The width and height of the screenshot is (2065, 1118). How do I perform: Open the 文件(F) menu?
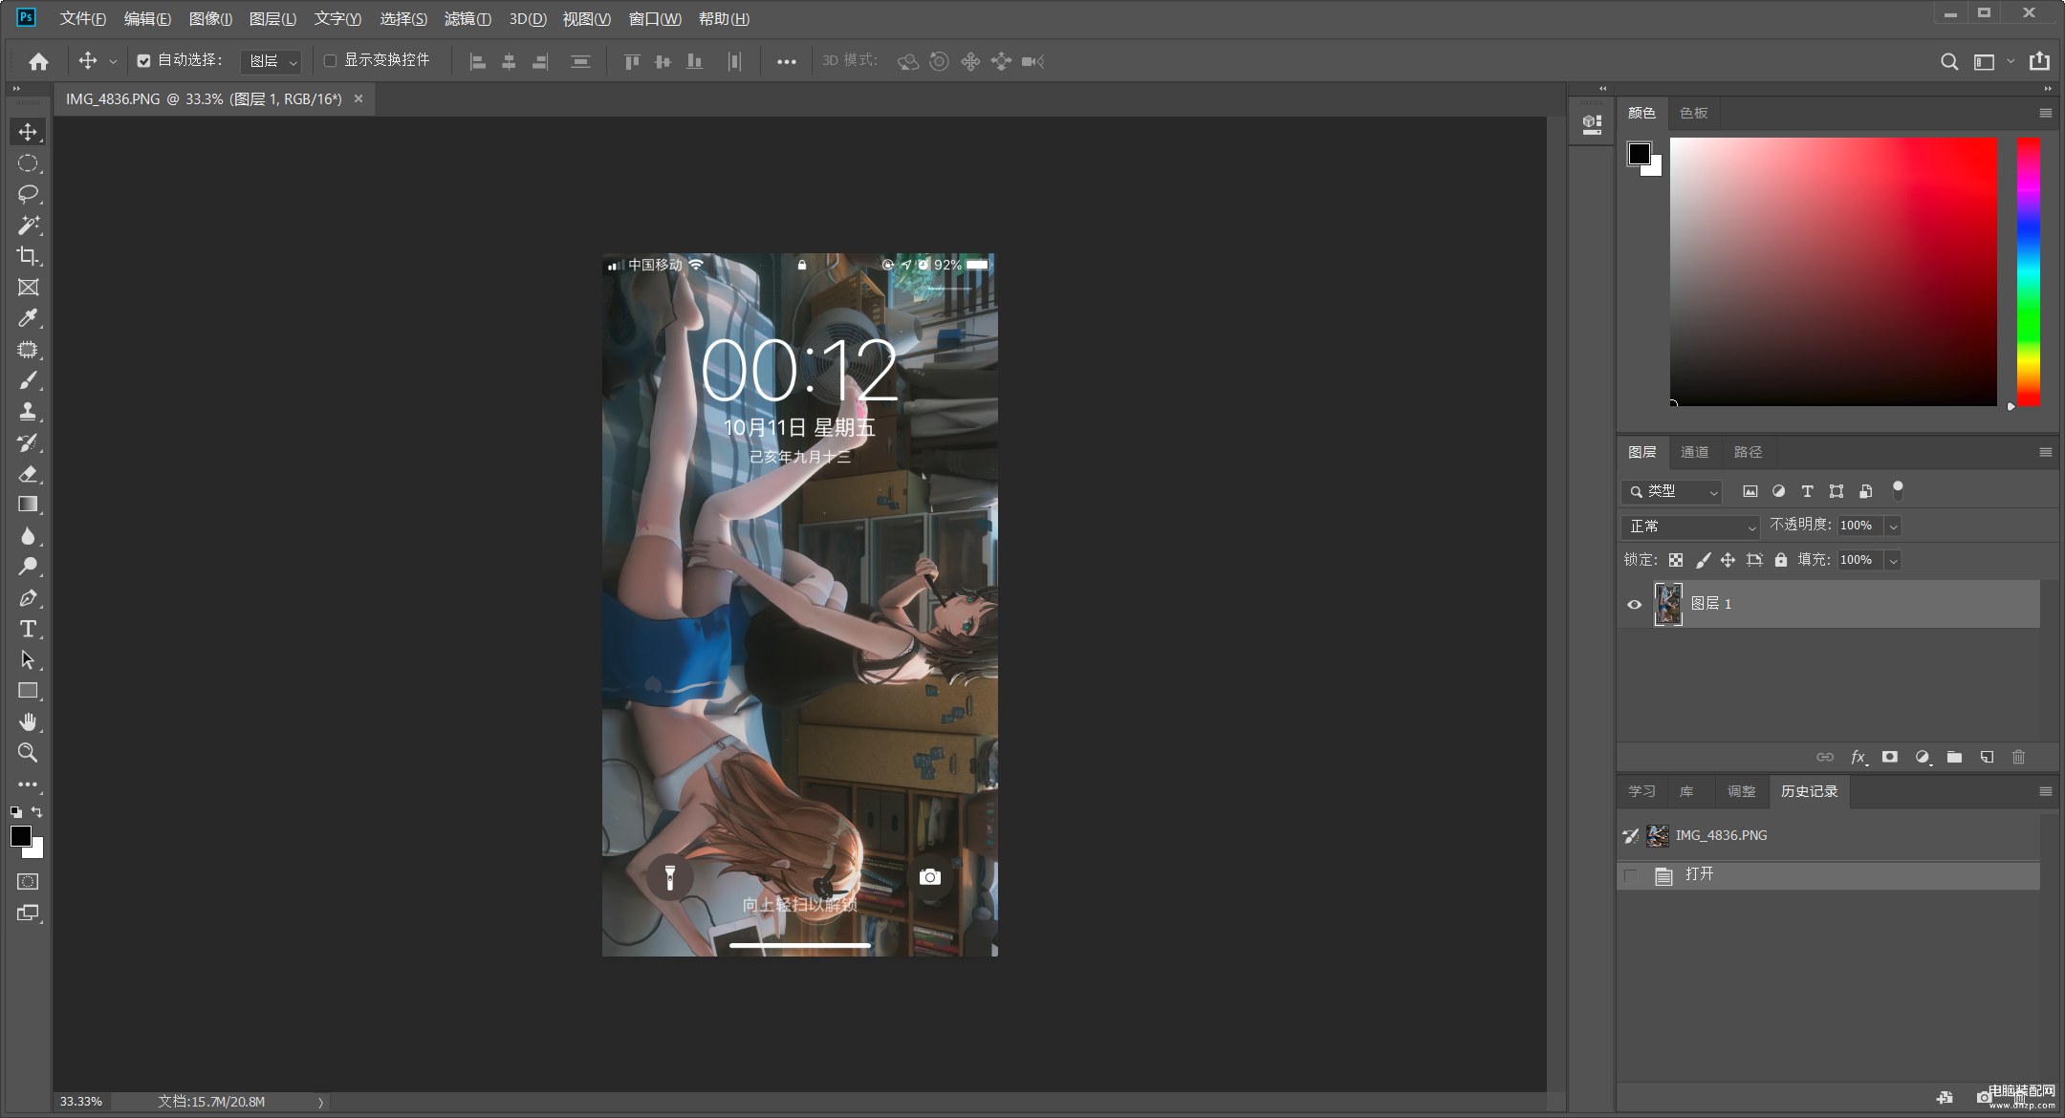pos(83,19)
